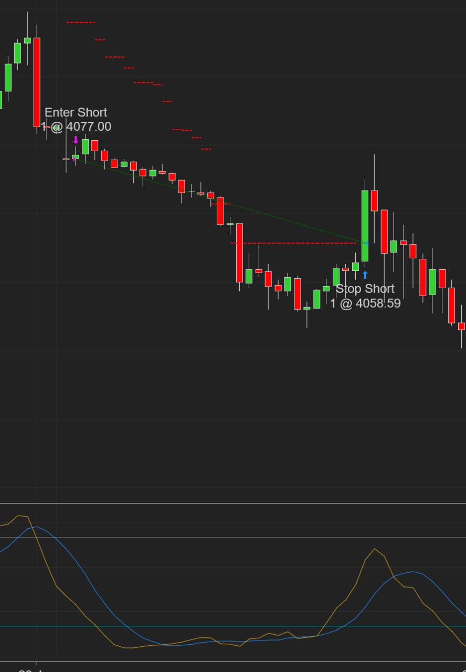Click the topmost red dashed trailing stop segment
466x672 pixels.
80,23
